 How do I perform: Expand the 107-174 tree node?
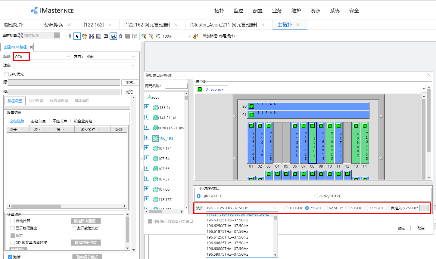147,148
